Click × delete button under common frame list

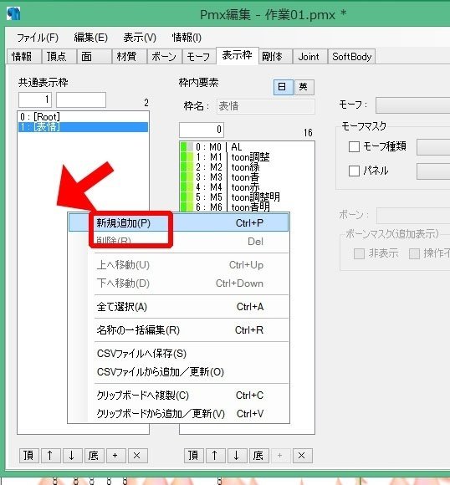click(137, 455)
